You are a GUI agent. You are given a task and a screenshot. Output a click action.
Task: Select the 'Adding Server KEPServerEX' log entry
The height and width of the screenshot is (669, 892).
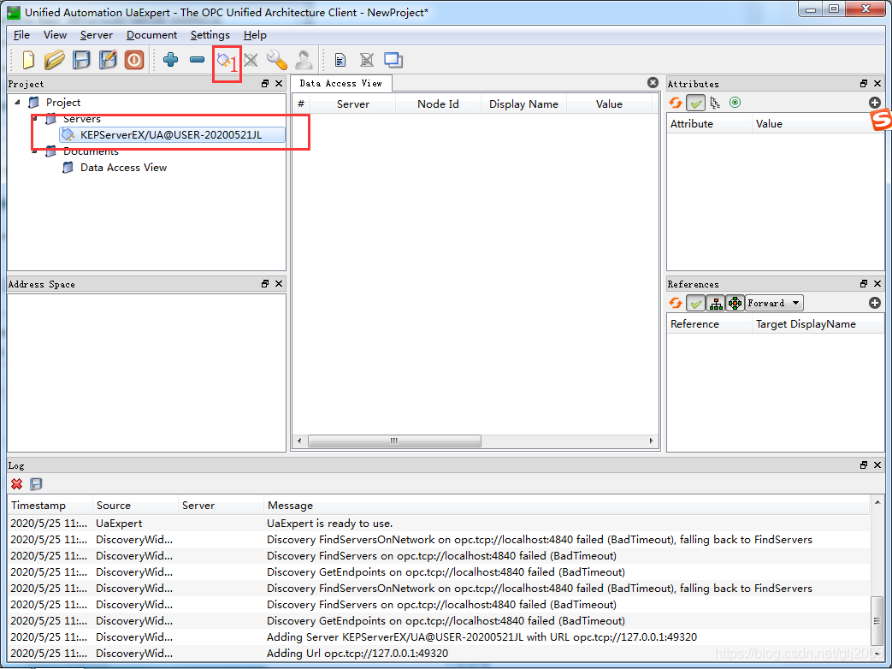(x=439, y=637)
